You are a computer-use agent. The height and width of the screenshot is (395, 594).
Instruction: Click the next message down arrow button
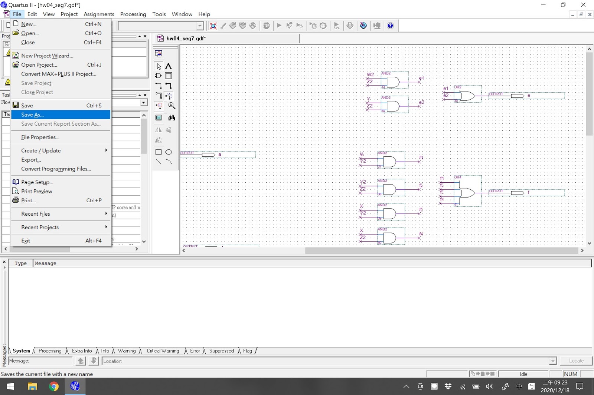point(94,361)
